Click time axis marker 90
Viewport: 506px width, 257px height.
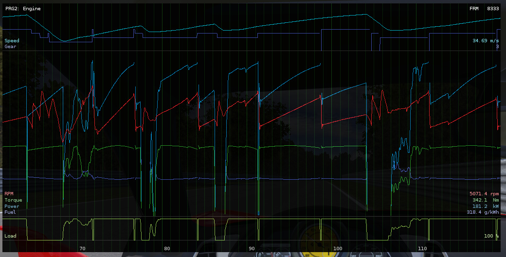pos(252,248)
